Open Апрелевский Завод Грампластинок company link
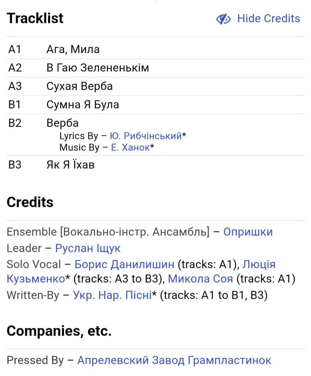Screen dimensions: 311x376 (x=174, y=360)
